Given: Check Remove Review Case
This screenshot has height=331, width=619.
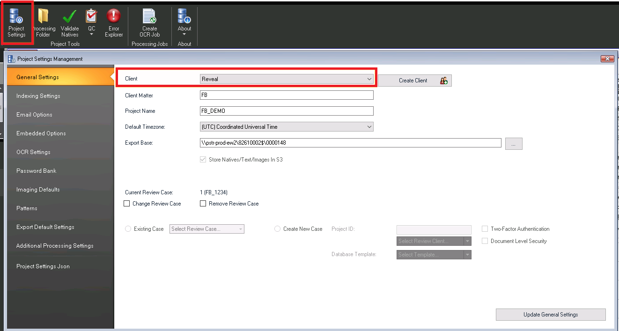Looking at the screenshot, I should point(203,204).
